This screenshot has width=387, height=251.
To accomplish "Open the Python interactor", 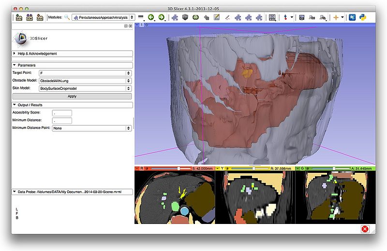I will coord(361,17).
